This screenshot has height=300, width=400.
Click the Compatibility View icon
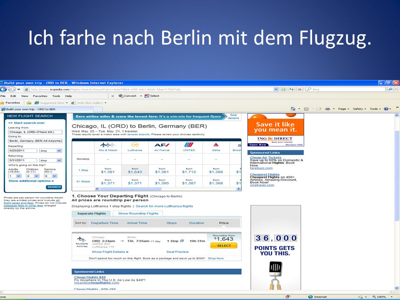(x=283, y=90)
